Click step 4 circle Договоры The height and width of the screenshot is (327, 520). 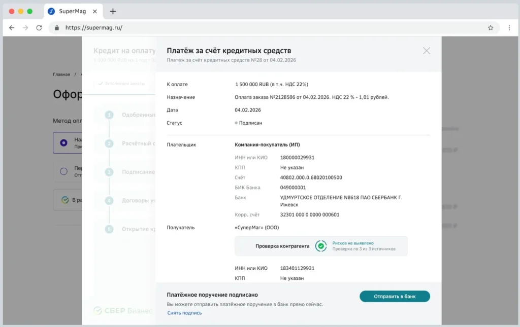pyautogui.click(x=109, y=201)
